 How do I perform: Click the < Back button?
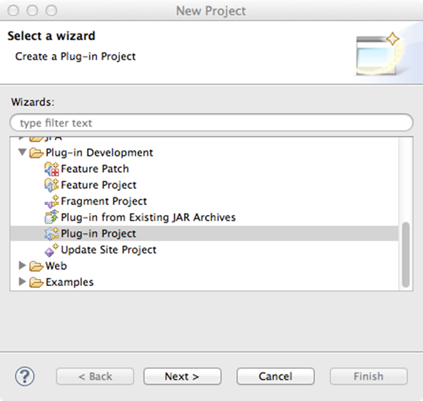coord(95,376)
